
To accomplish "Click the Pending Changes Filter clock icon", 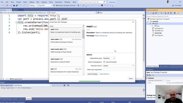I will coord(161,13).
